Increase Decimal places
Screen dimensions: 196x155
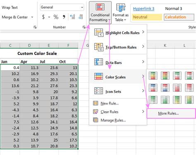pos(72,17)
